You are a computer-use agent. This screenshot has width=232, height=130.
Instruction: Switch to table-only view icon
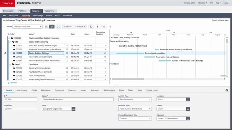(x=46, y=26)
